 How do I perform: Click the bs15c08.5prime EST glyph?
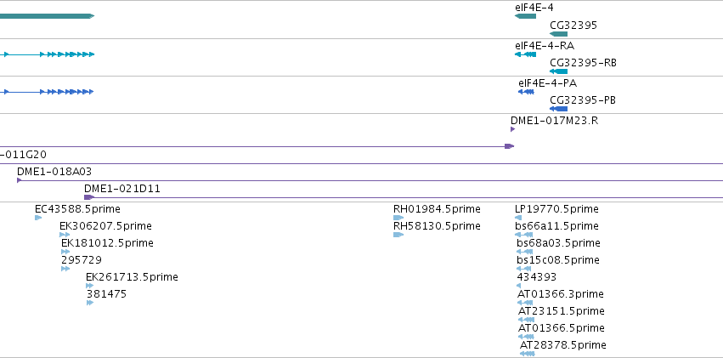click(524, 269)
